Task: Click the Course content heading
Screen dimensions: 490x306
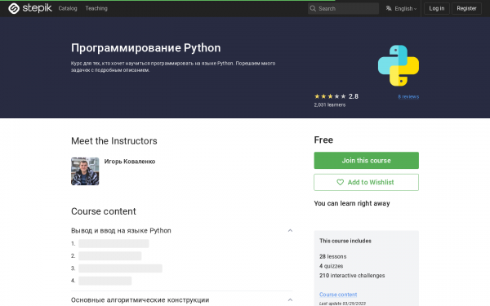Action: (x=104, y=211)
